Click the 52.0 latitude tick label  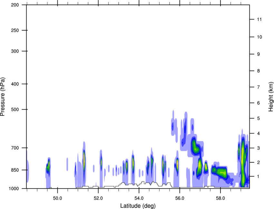(98, 198)
